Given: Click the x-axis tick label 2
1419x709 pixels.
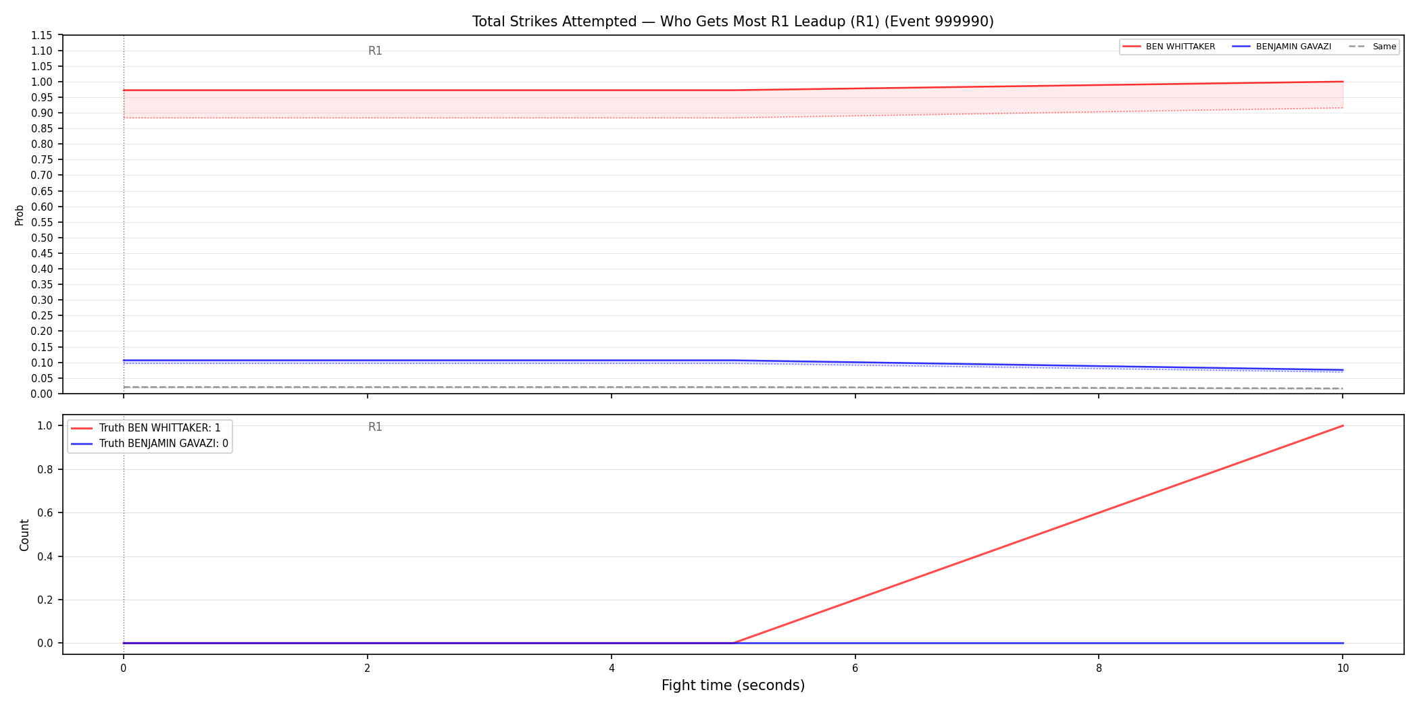Looking at the screenshot, I should pyautogui.click(x=367, y=668).
